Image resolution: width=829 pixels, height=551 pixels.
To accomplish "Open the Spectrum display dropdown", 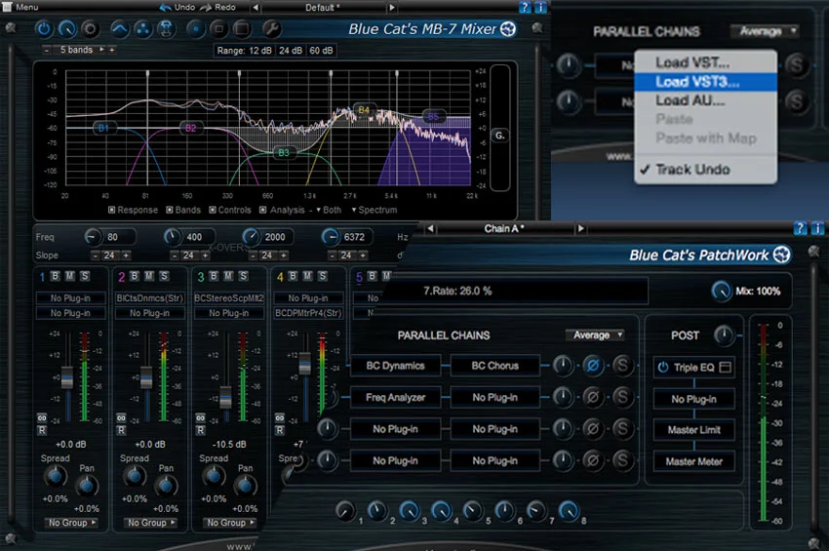I will pos(375,210).
